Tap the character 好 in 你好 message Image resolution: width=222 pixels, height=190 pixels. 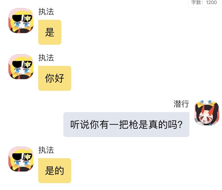pyautogui.click(x=59, y=78)
